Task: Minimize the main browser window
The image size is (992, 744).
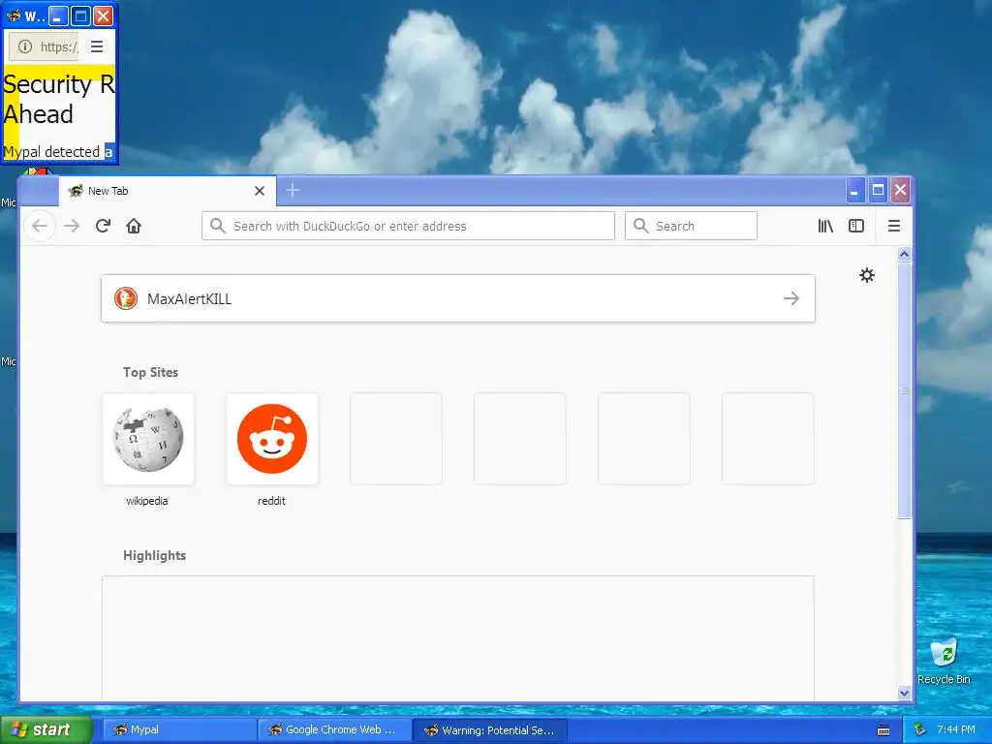Action: coord(854,190)
